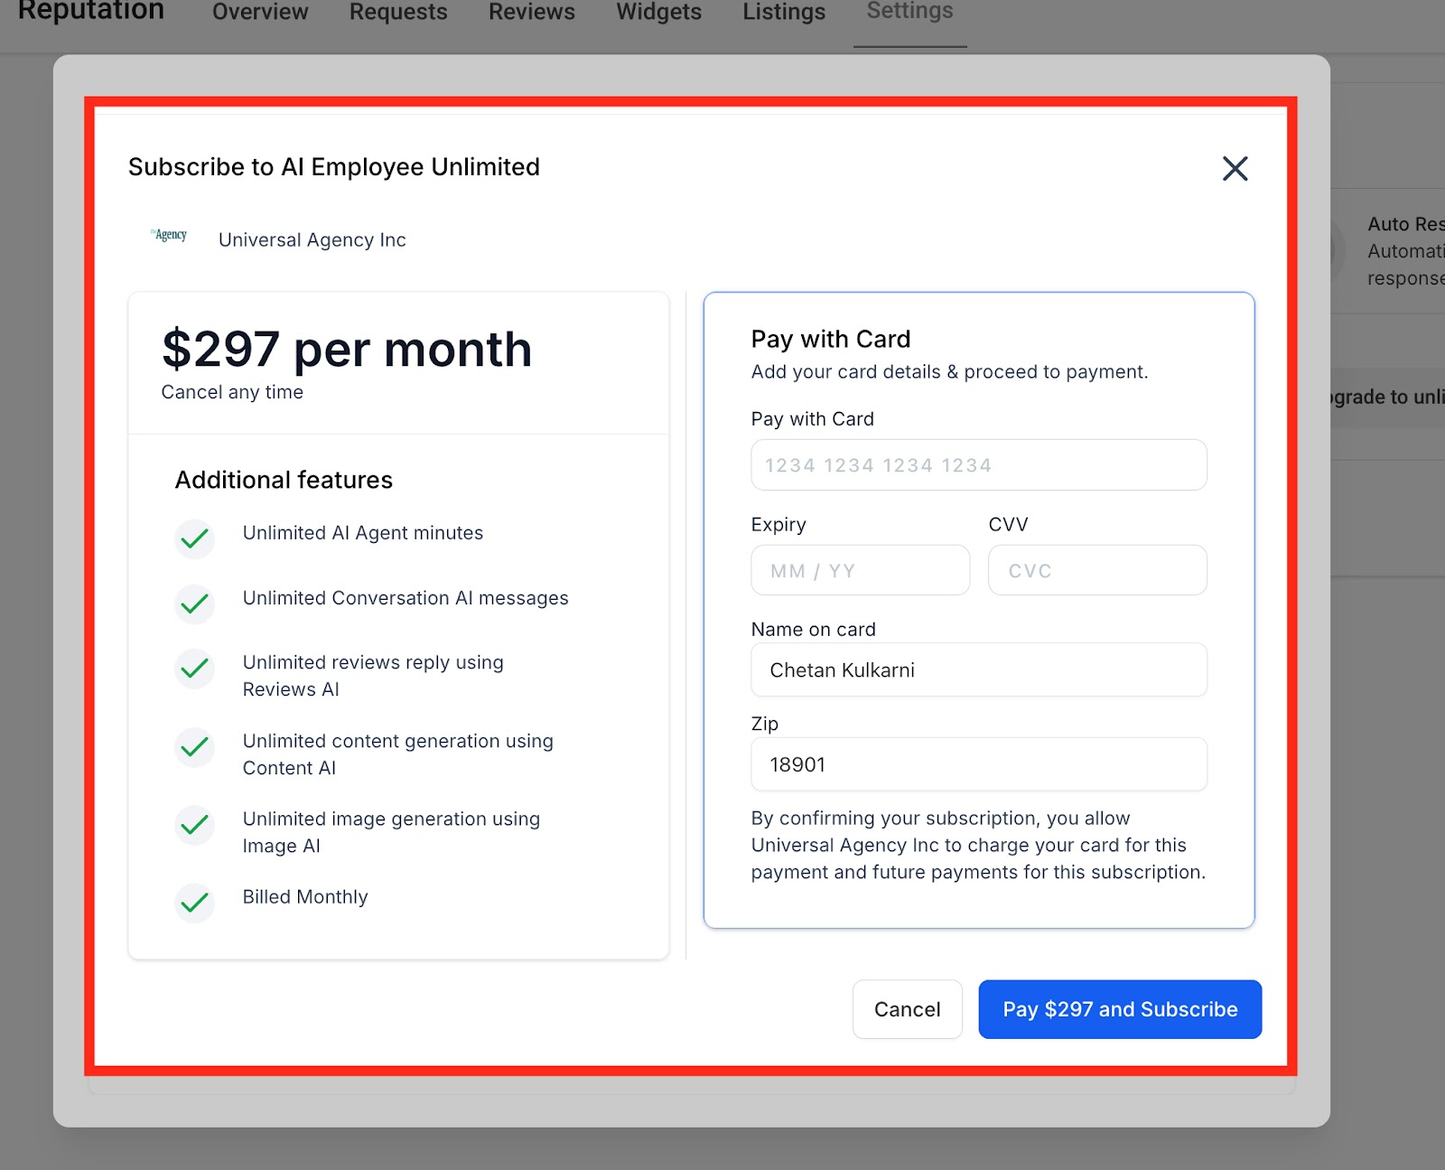Close the subscription dialog with the X icon

(1235, 168)
